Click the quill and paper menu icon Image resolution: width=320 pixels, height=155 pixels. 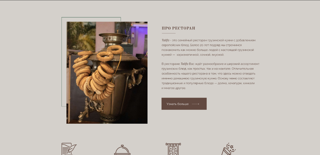tap(69, 149)
